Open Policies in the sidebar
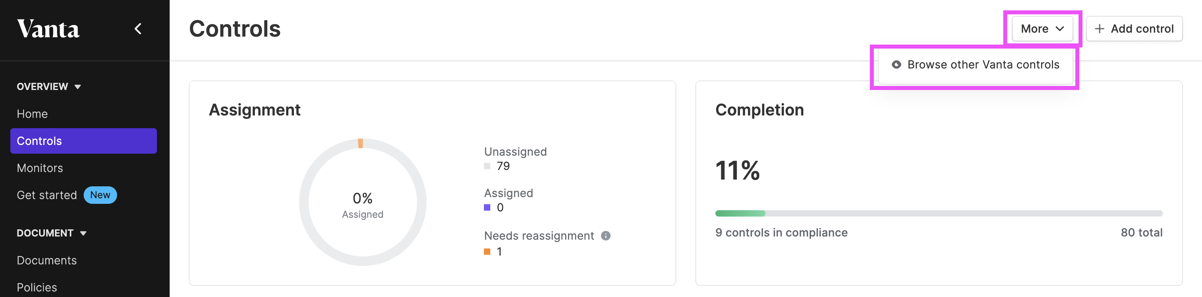1202x297 pixels. (x=37, y=287)
